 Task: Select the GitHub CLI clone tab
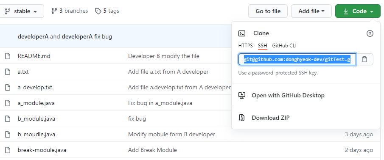(284, 46)
